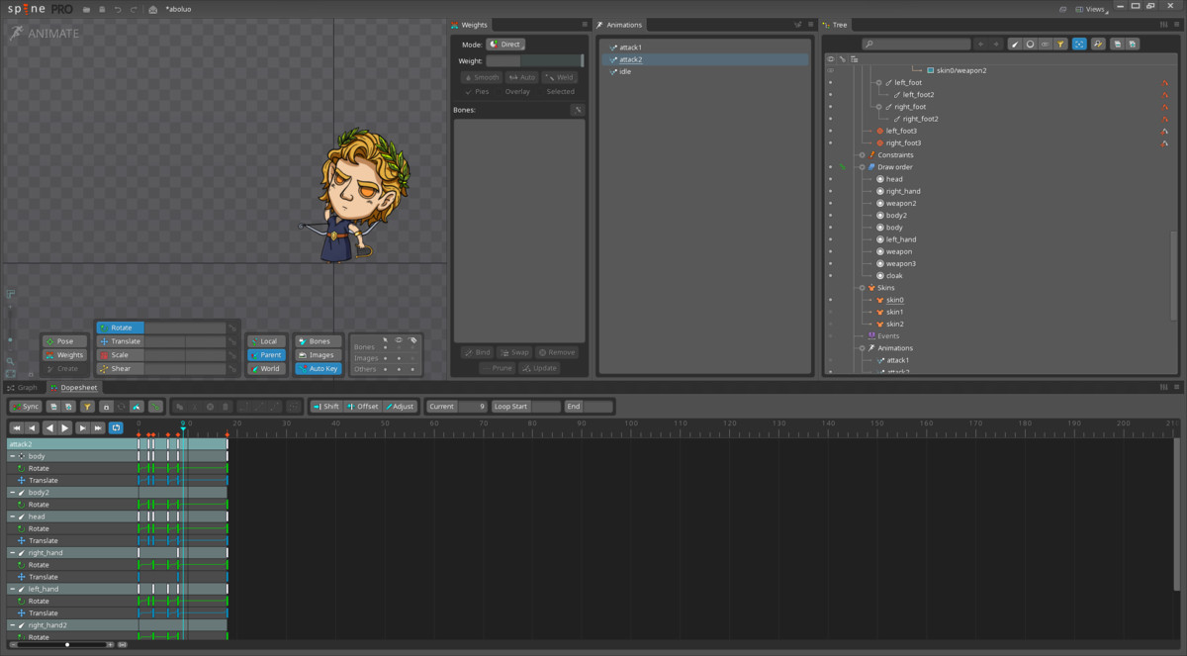The height and width of the screenshot is (656, 1187).
Task: Click the Loop Start field
Action: [x=526, y=407]
